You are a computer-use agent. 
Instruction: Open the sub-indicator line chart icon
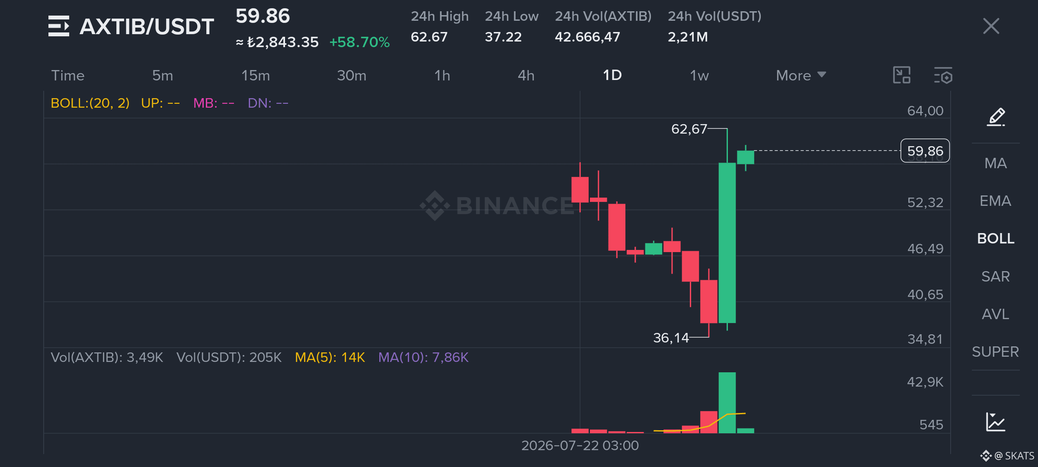point(996,422)
